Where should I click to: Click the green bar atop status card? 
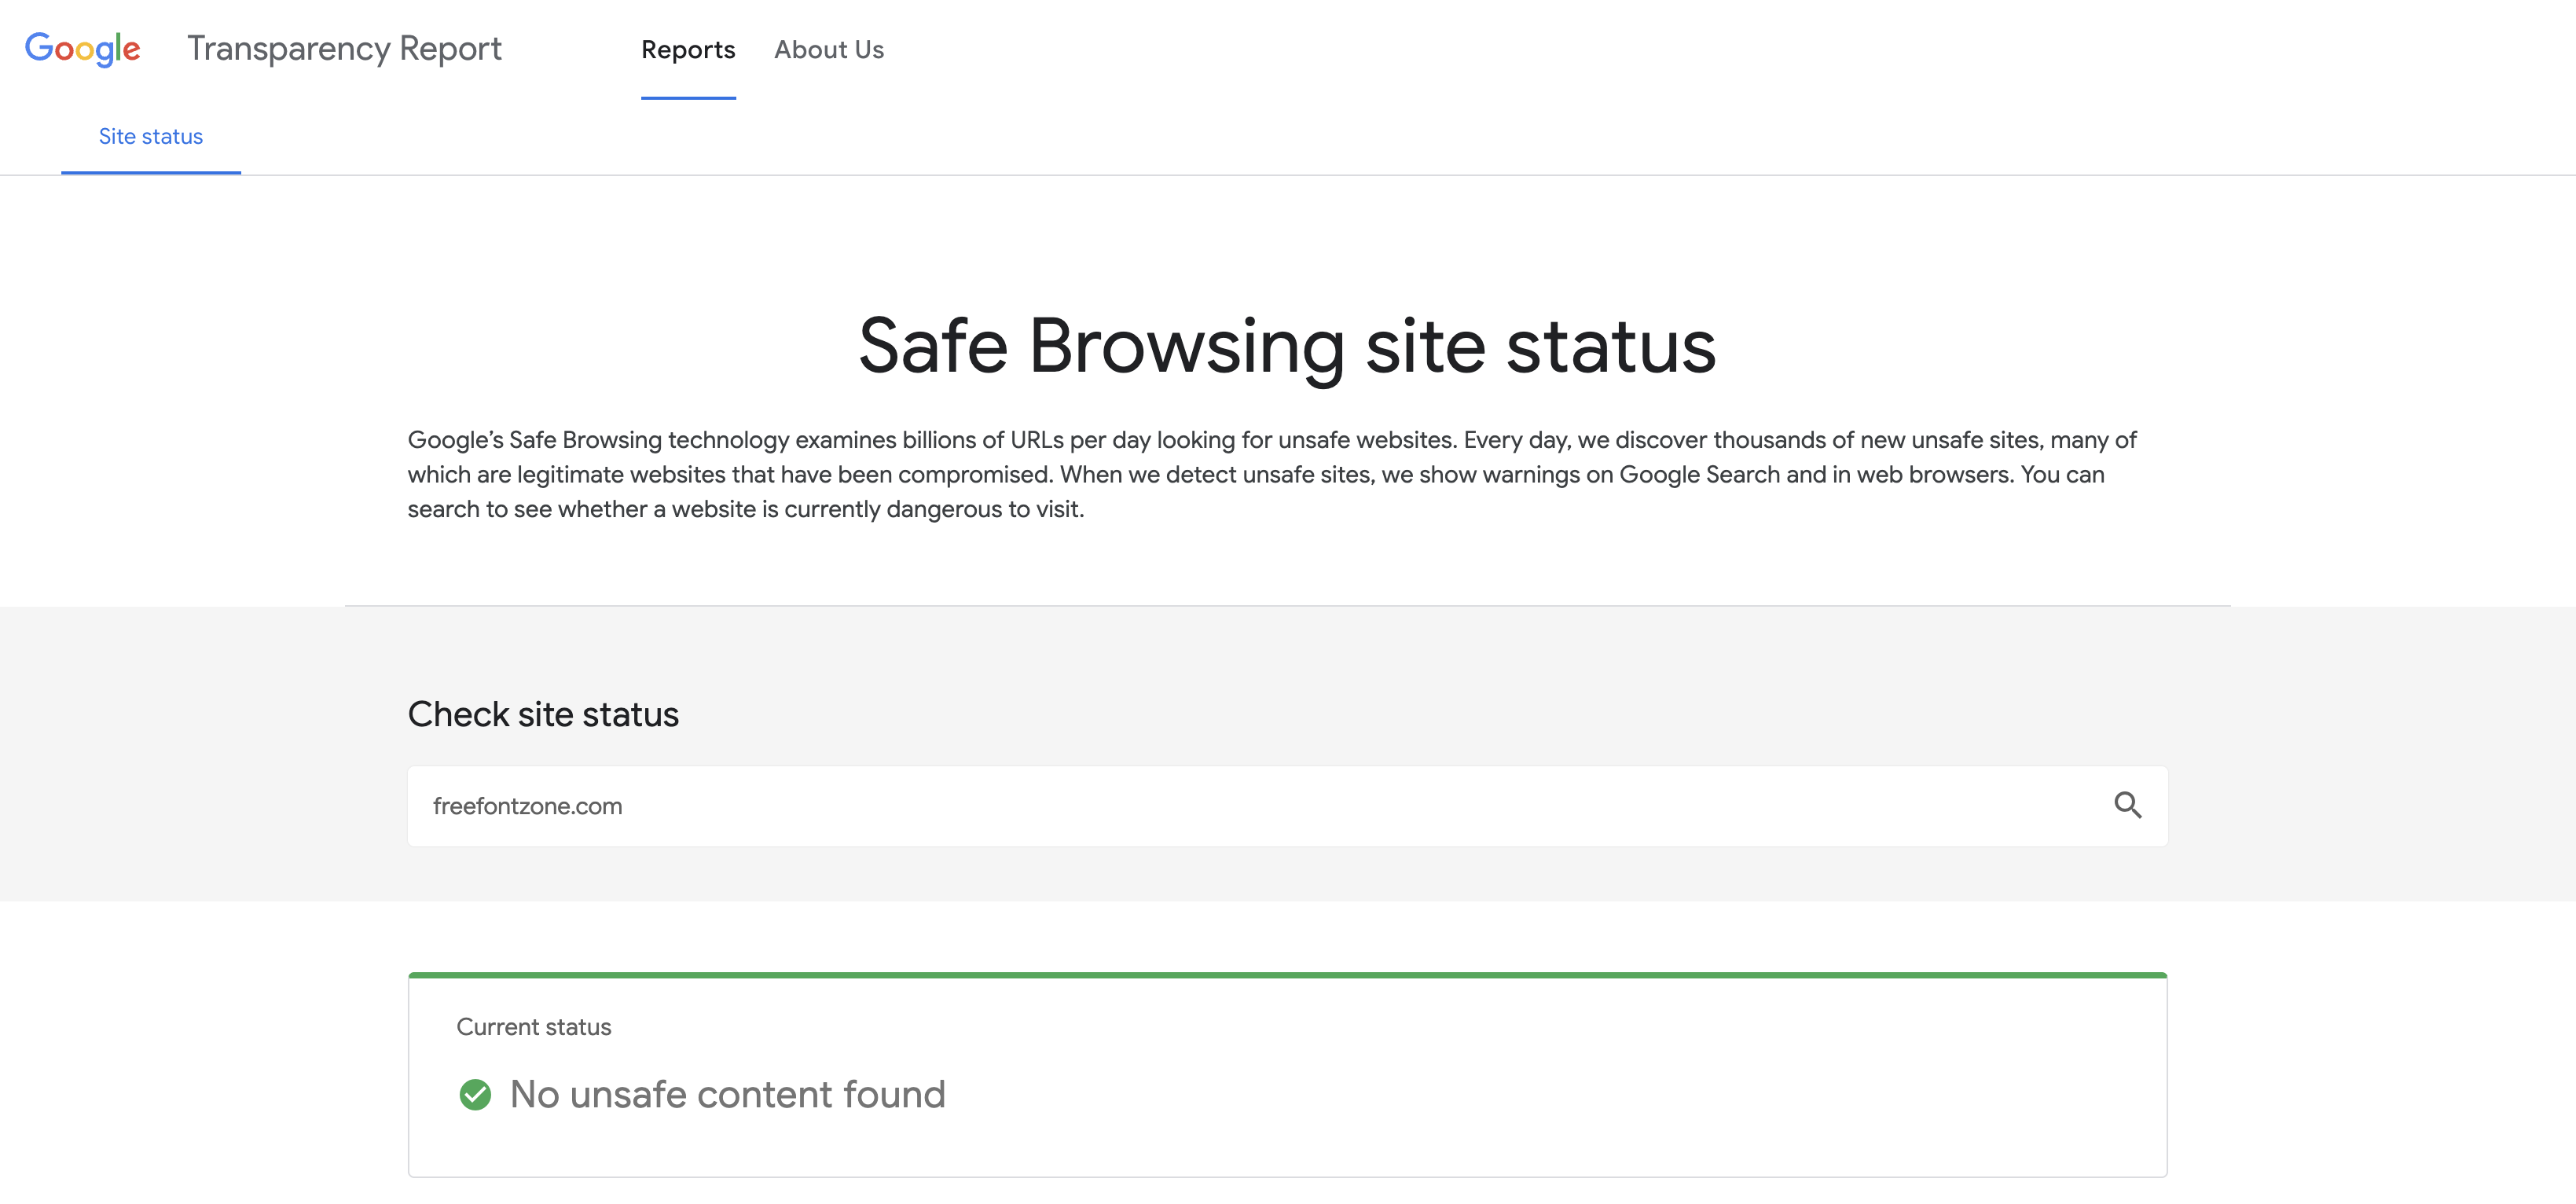click(1287, 974)
